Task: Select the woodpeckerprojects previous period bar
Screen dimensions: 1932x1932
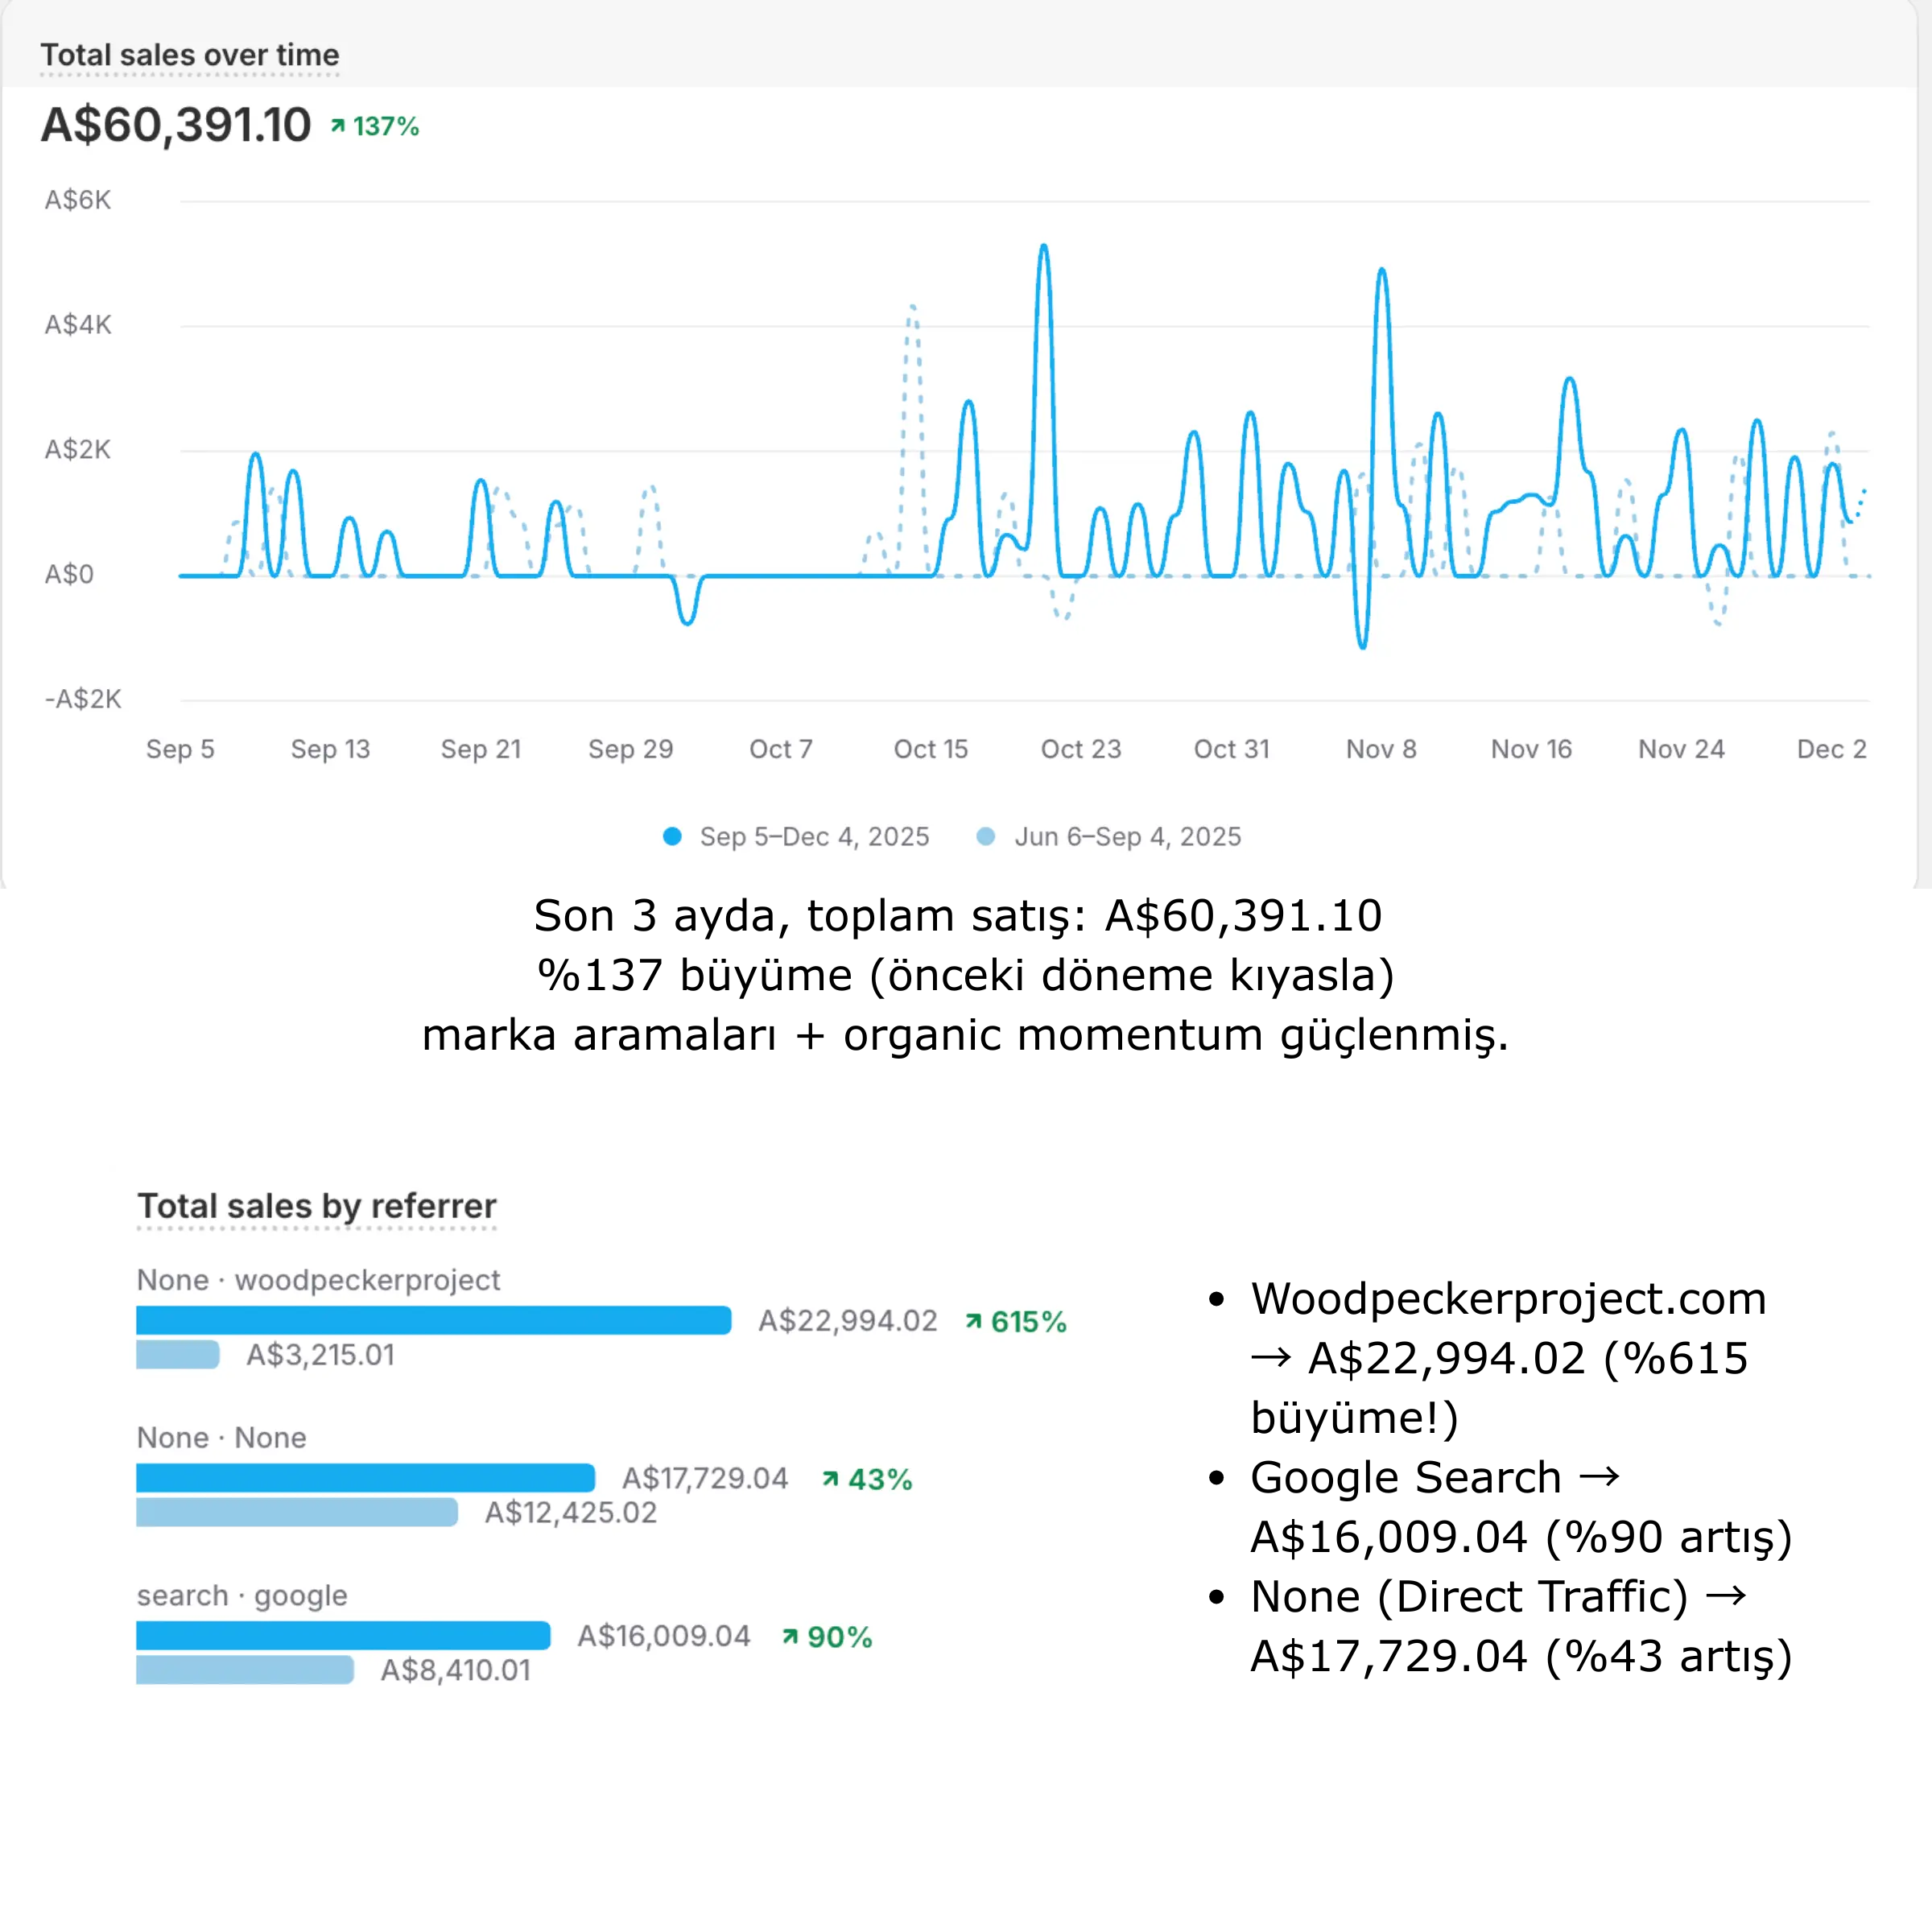Action: point(178,1355)
